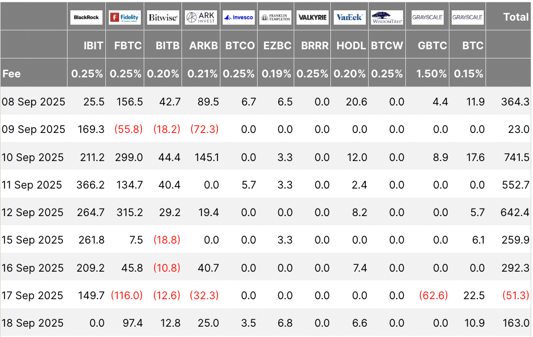
Task: Select the IBIT ticker column header
Action: (93, 46)
